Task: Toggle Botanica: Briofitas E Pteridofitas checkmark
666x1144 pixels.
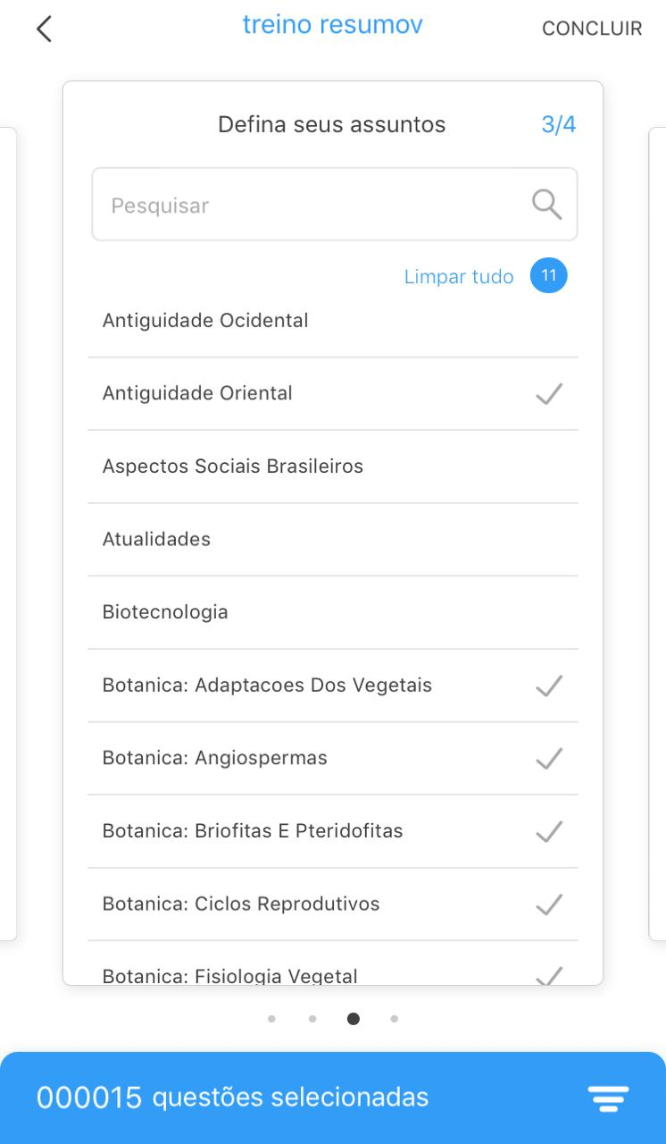Action: pos(548,831)
